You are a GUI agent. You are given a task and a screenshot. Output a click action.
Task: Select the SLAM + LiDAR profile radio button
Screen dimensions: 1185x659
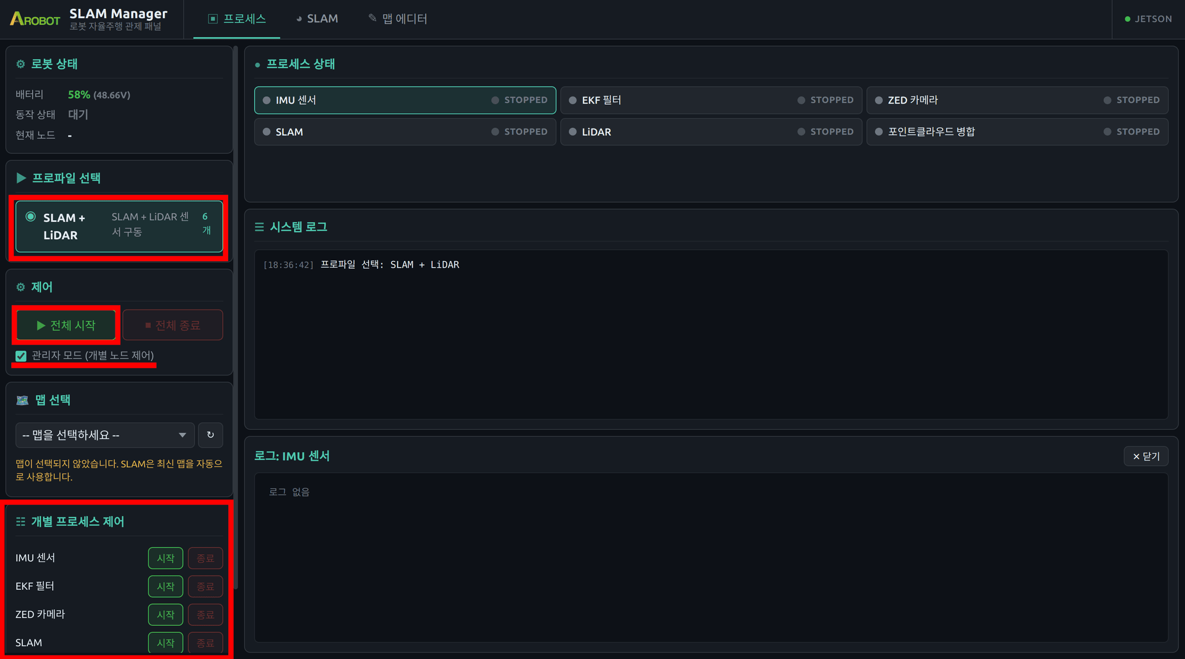31,217
